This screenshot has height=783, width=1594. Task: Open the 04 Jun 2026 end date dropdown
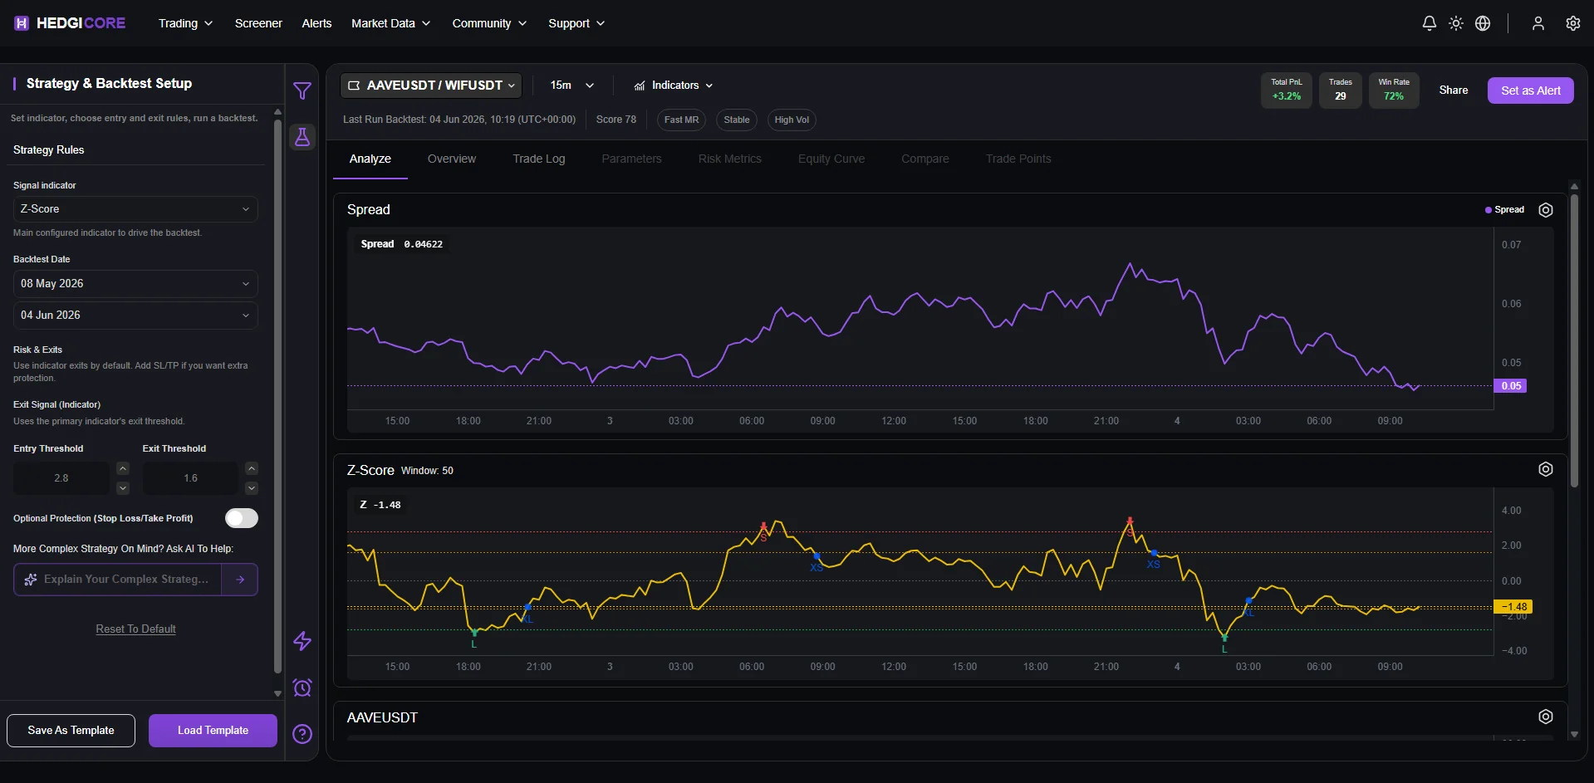coord(135,316)
